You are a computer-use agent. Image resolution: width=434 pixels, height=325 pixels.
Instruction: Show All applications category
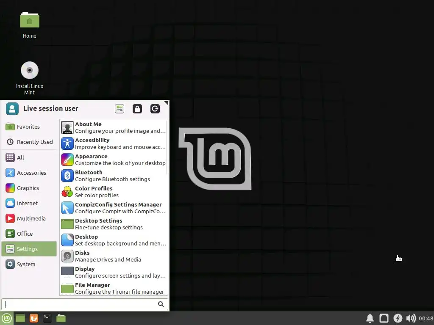click(29, 157)
